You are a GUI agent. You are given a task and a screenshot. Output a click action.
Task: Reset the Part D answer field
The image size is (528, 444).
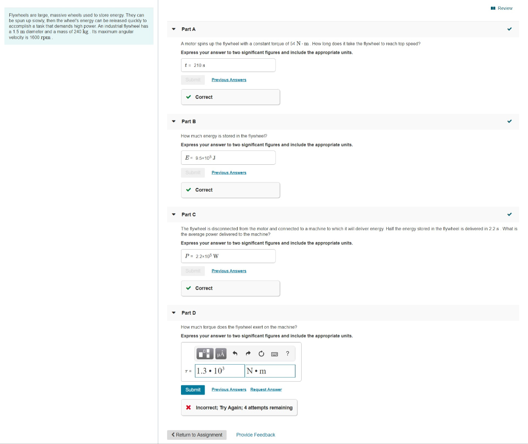261,353
